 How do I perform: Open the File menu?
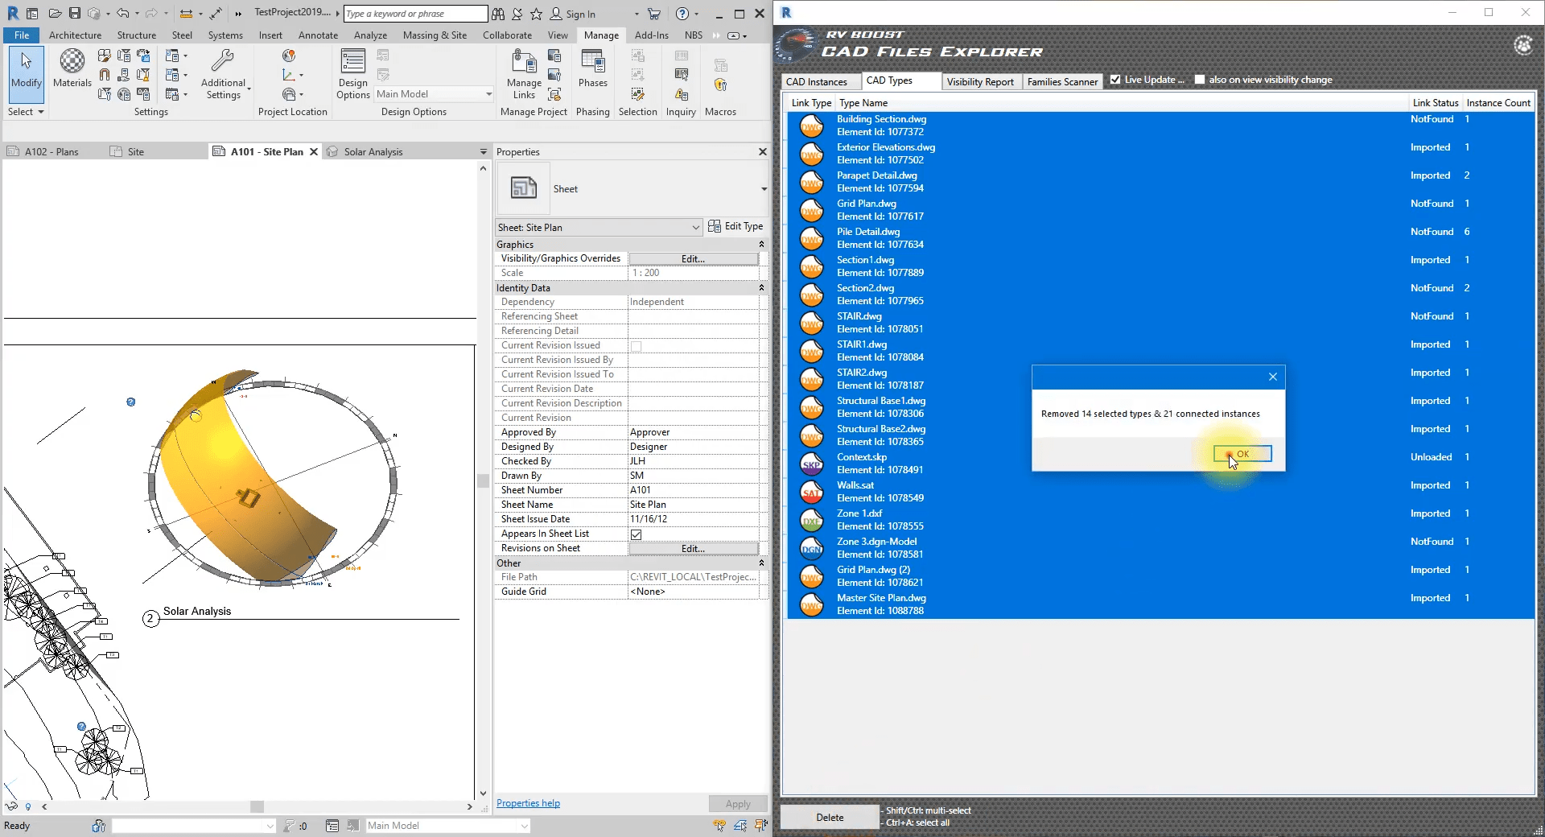tap(22, 35)
